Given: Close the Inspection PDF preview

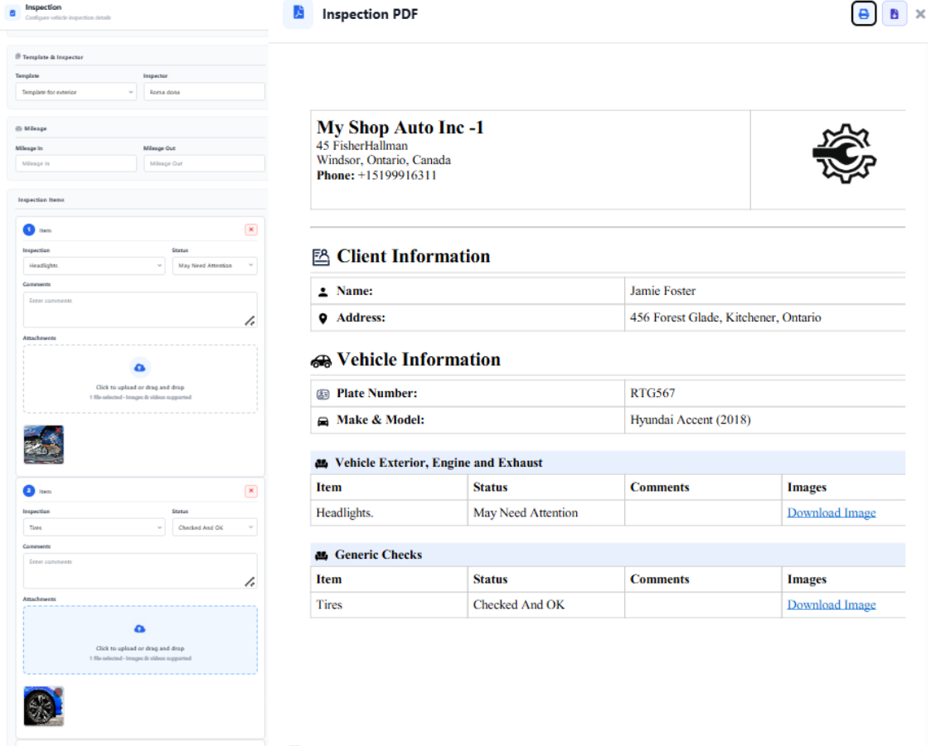Looking at the screenshot, I should click(920, 14).
